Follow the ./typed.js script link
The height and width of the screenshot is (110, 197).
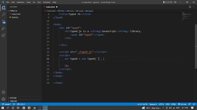click(85, 52)
